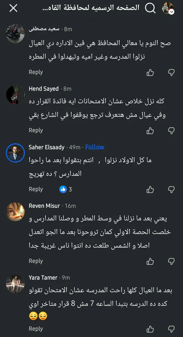This screenshot has height=337, width=183.
Task: Click the search icon in the top bar
Action: 150,7
